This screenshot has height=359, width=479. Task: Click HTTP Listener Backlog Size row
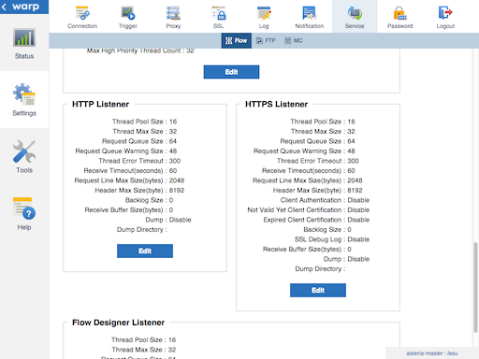pyautogui.click(x=149, y=200)
